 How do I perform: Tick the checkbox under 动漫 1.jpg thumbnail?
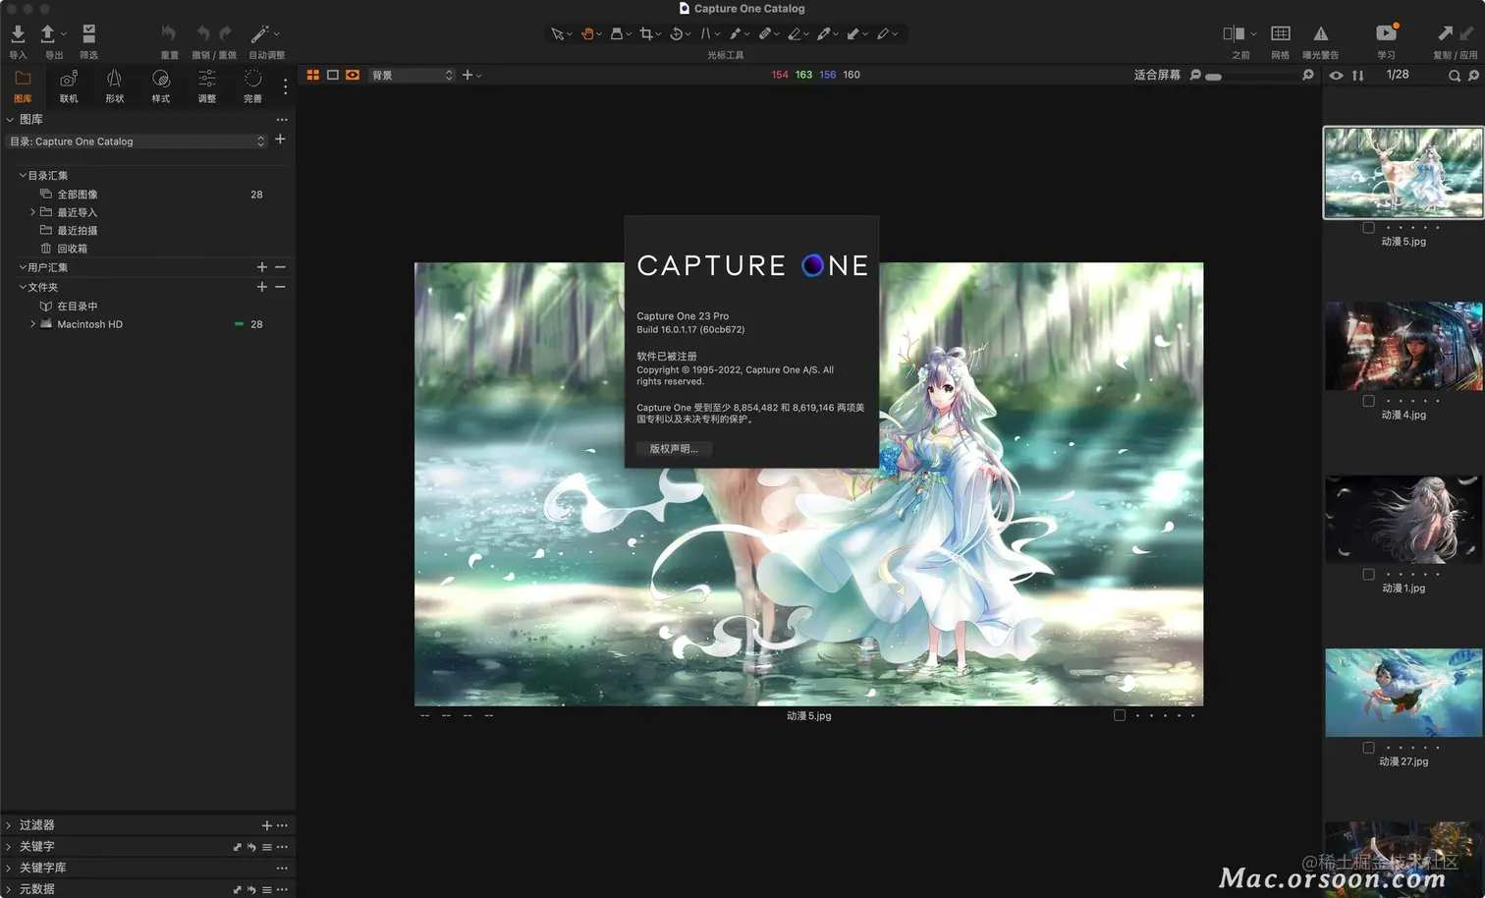(1368, 575)
